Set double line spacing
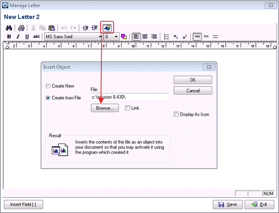The image size is (279, 213). pyautogui.click(x=216, y=37)
